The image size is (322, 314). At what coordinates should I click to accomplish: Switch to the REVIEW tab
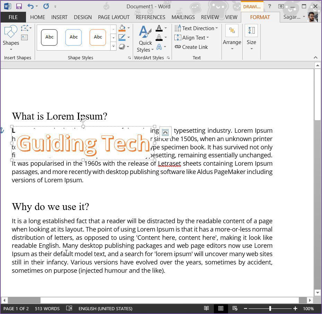[210, 17]
